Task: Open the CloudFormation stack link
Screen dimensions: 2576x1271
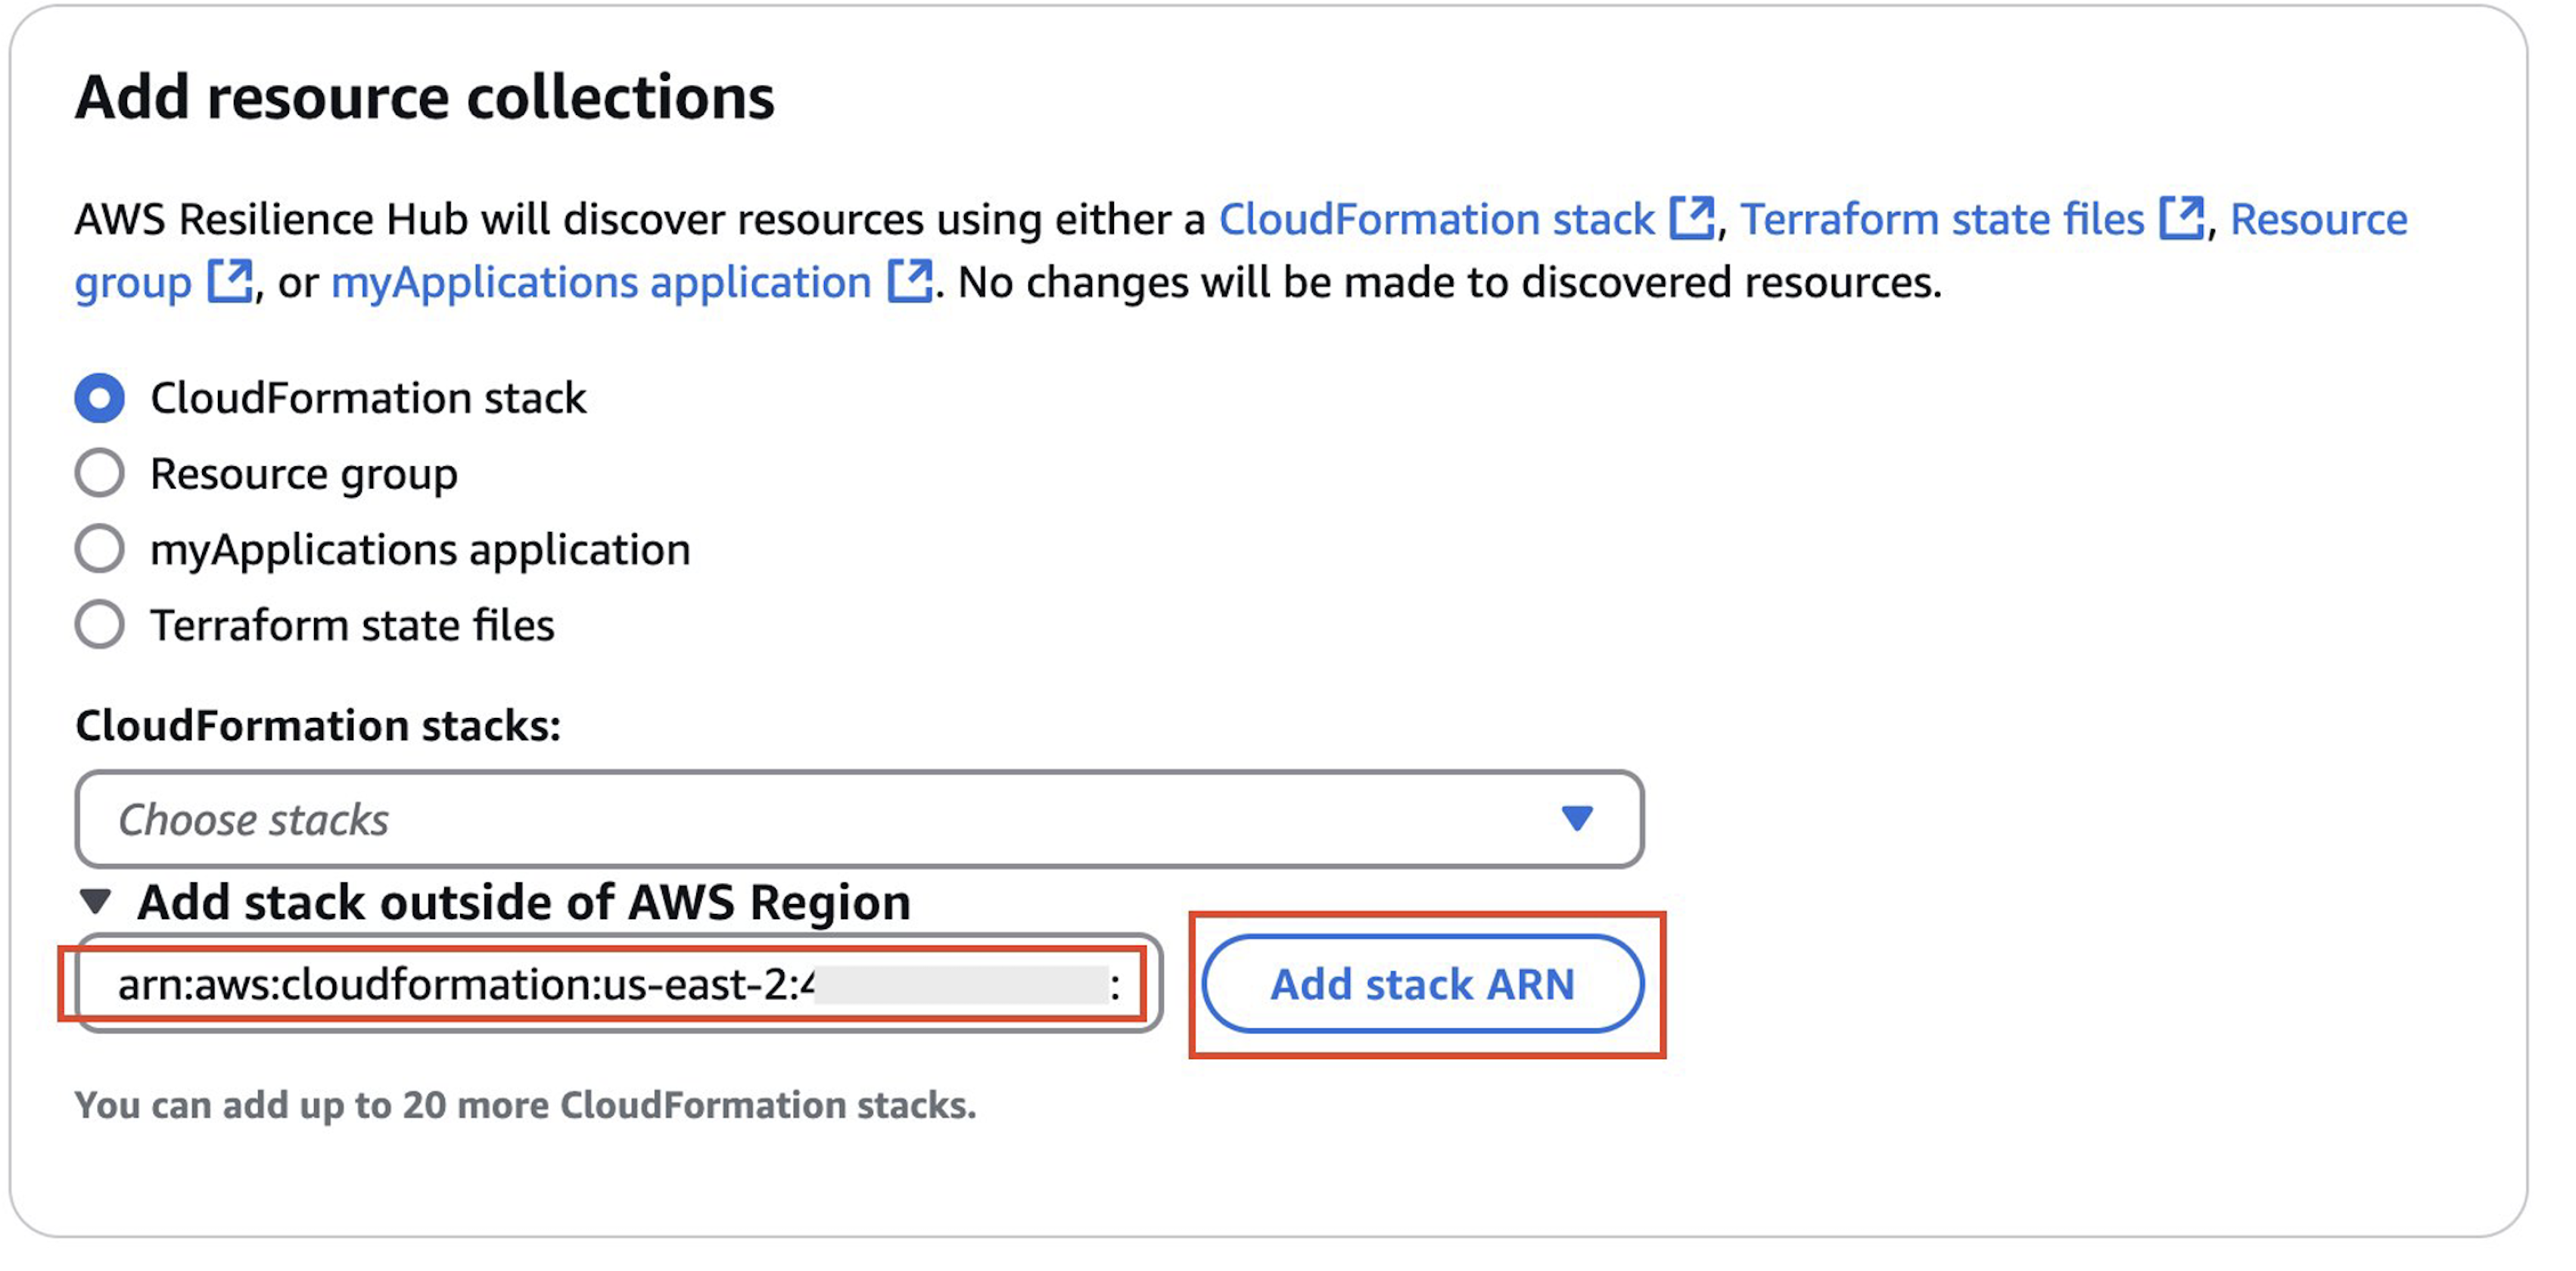Action: coord(1435,219)
